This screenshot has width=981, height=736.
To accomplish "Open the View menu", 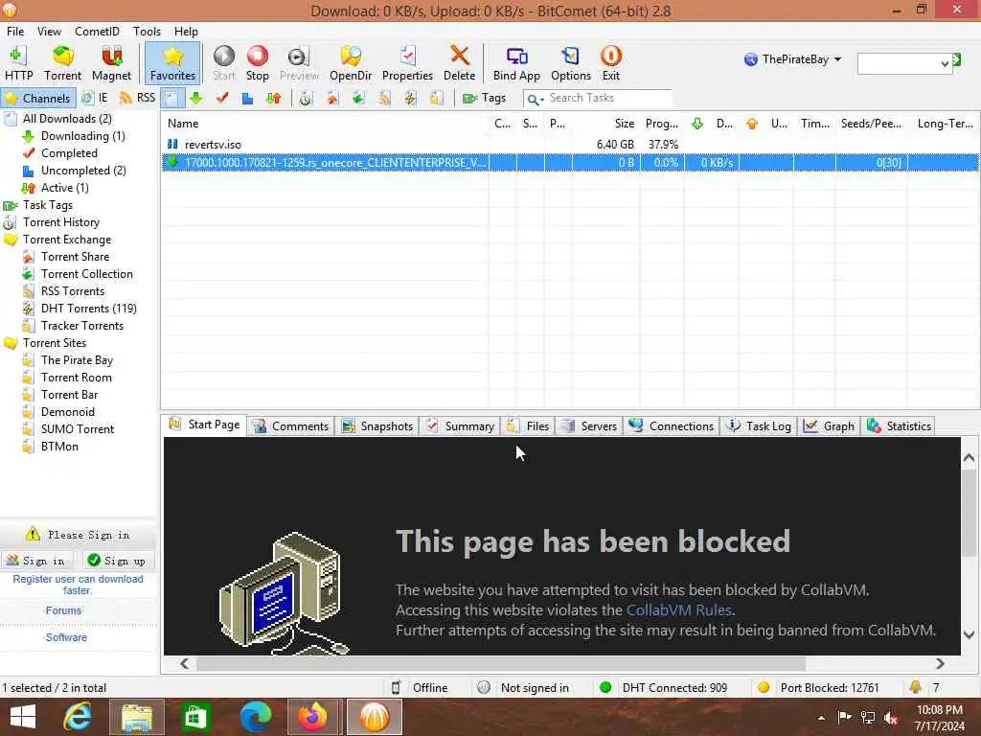I will coord(49,32).
